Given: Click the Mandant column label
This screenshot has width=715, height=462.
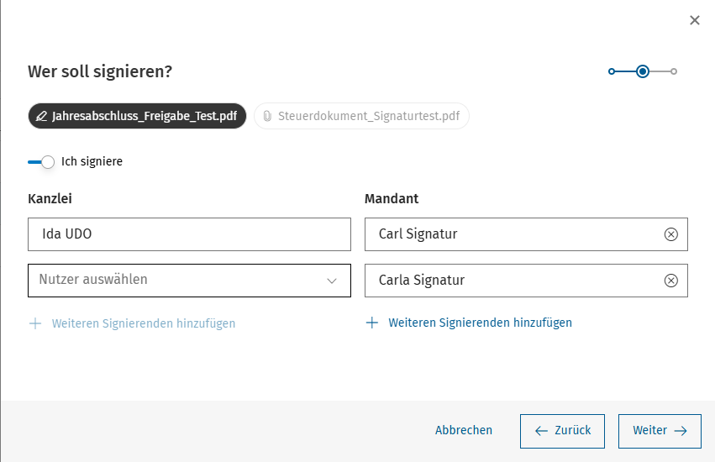Looking at the screenshot, I should point(392,198).
